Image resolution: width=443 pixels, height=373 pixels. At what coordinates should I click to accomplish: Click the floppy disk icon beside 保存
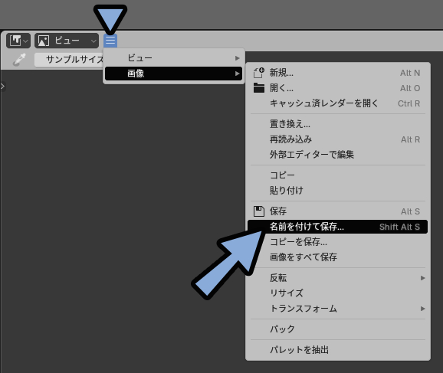259,211
